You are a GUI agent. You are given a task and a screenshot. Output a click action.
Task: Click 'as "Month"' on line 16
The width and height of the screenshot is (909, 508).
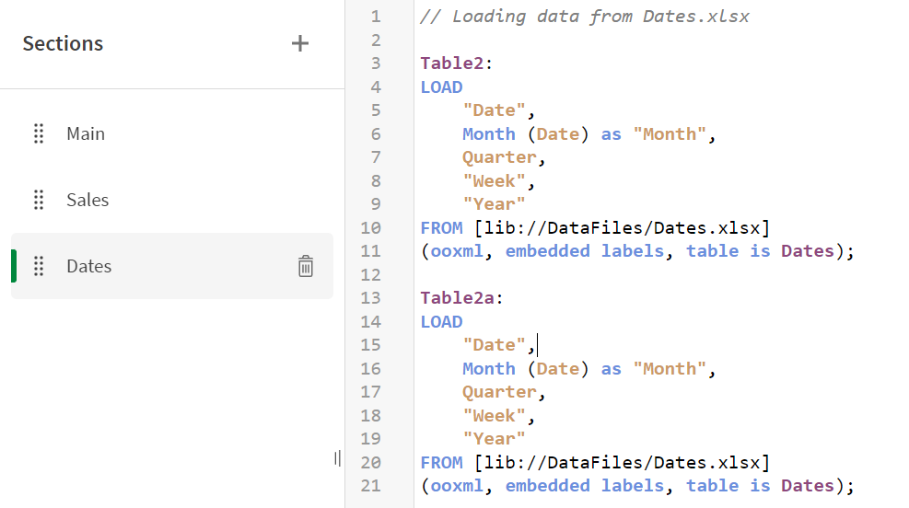tap(653, 368)
